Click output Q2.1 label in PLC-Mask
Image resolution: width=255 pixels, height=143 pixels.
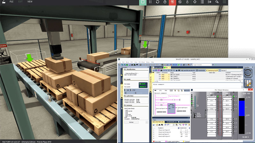point(227,101)
